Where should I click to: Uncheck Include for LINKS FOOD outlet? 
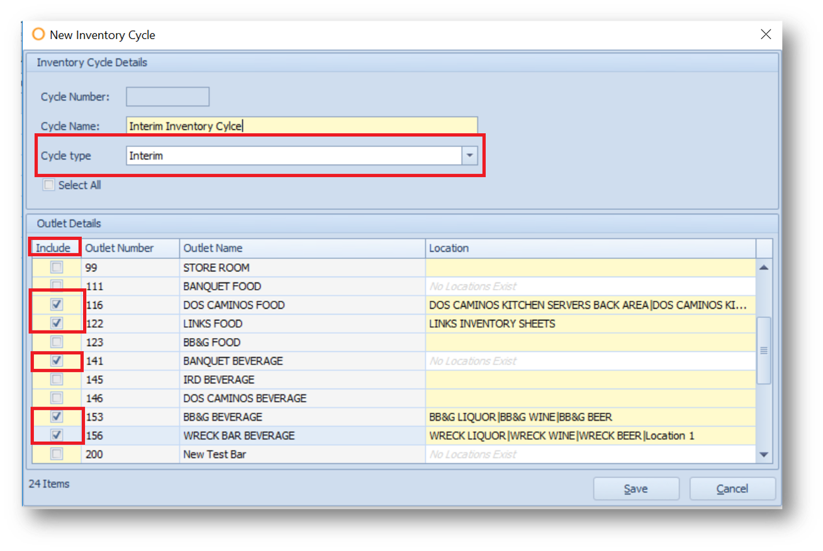pos(57,324)
